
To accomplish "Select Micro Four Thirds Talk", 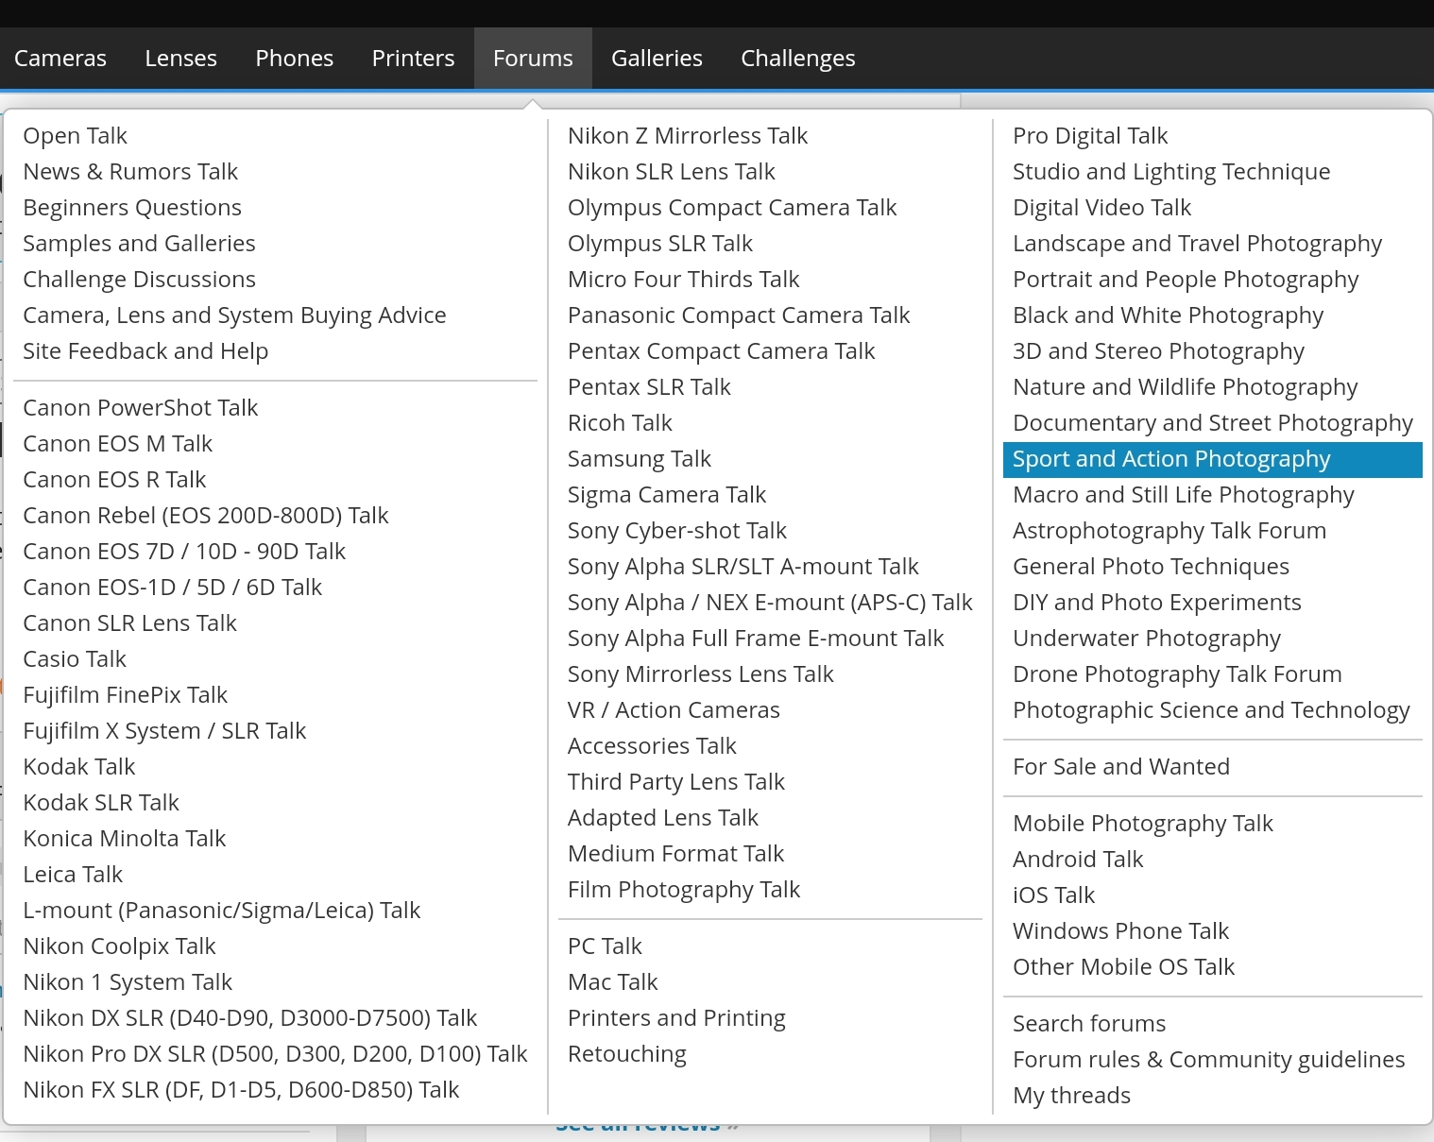I will coord(683,280).
